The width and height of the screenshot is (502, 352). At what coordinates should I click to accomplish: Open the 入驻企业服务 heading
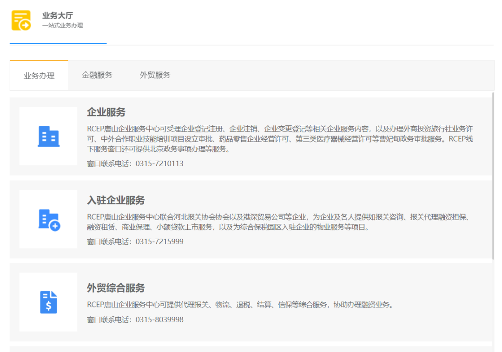(x=116, y=200)
